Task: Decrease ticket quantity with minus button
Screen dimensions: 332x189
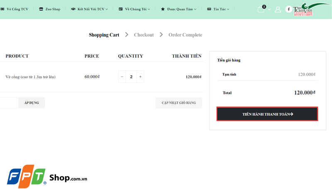Action: click(x=122, y=77)
